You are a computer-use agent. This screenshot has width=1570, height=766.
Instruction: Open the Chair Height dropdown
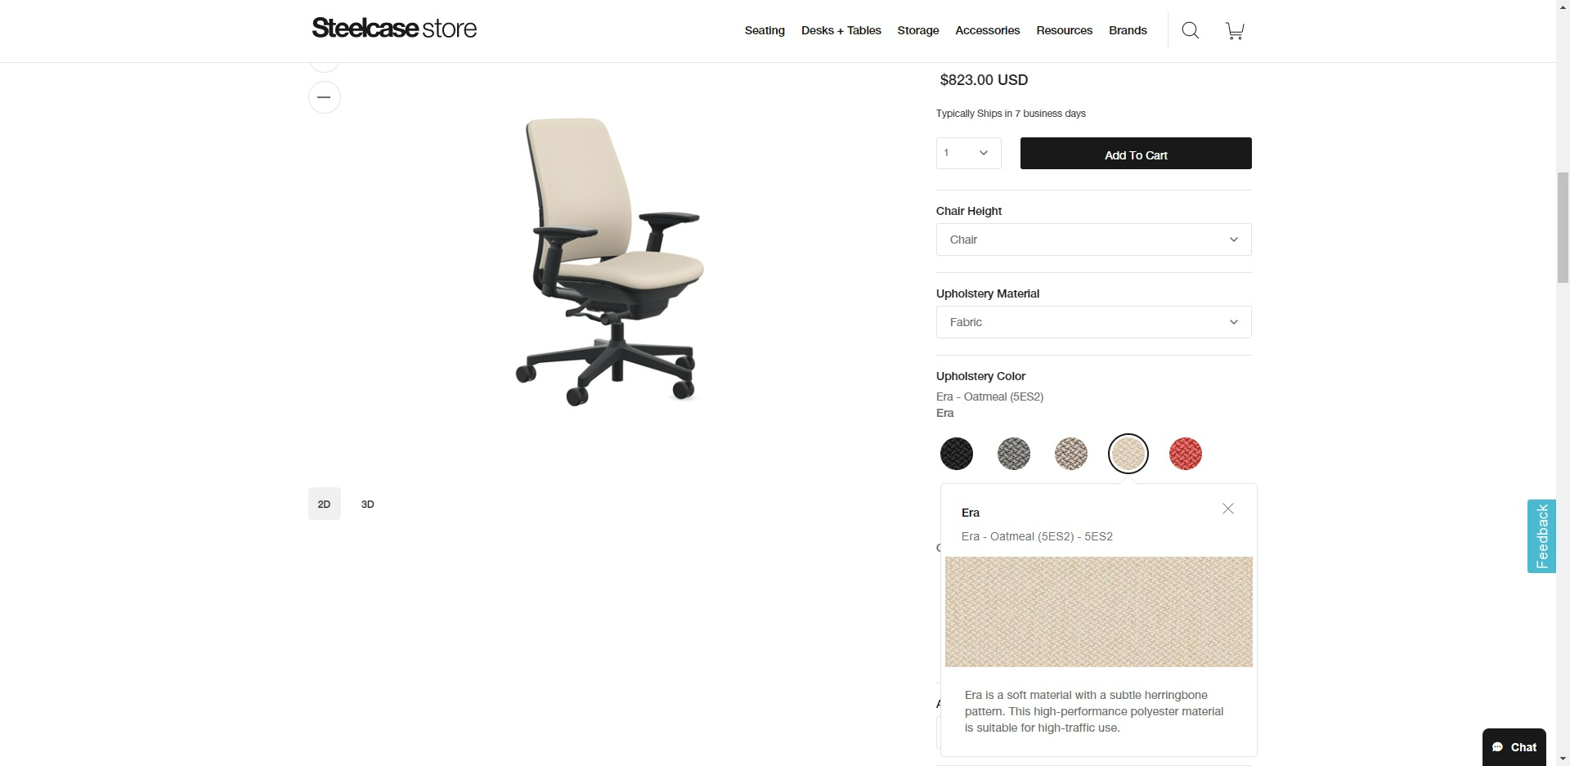pyautogui.click(x=1093, y=240)
